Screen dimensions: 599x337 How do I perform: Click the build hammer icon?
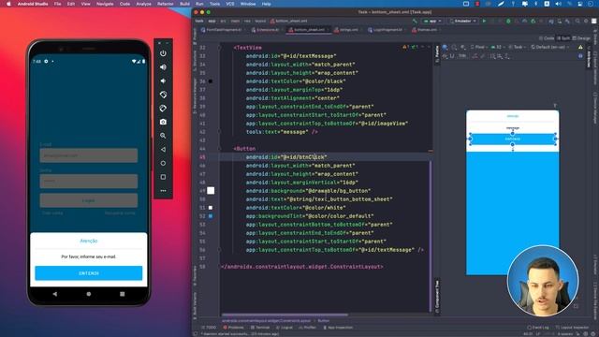click(415, 21)
